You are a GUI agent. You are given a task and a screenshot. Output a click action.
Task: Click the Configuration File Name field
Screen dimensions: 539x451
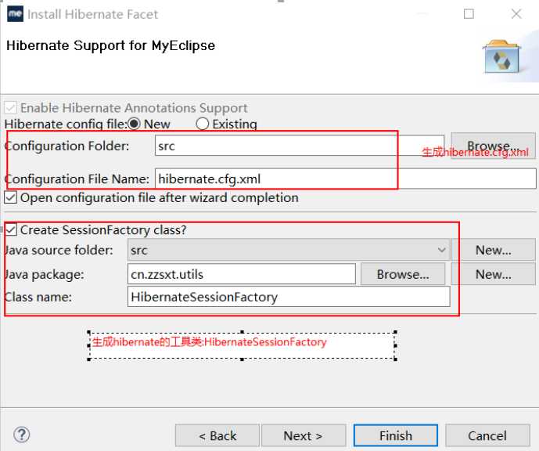pyautogui.click(x=346, y=179)
